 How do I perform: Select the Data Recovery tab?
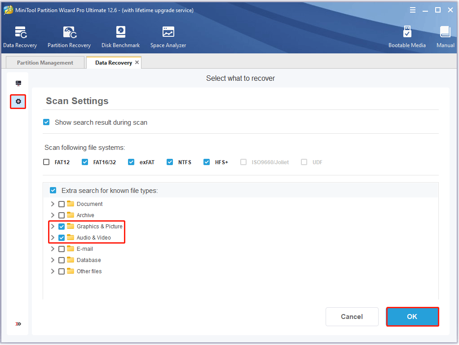[x=114, y=62]
